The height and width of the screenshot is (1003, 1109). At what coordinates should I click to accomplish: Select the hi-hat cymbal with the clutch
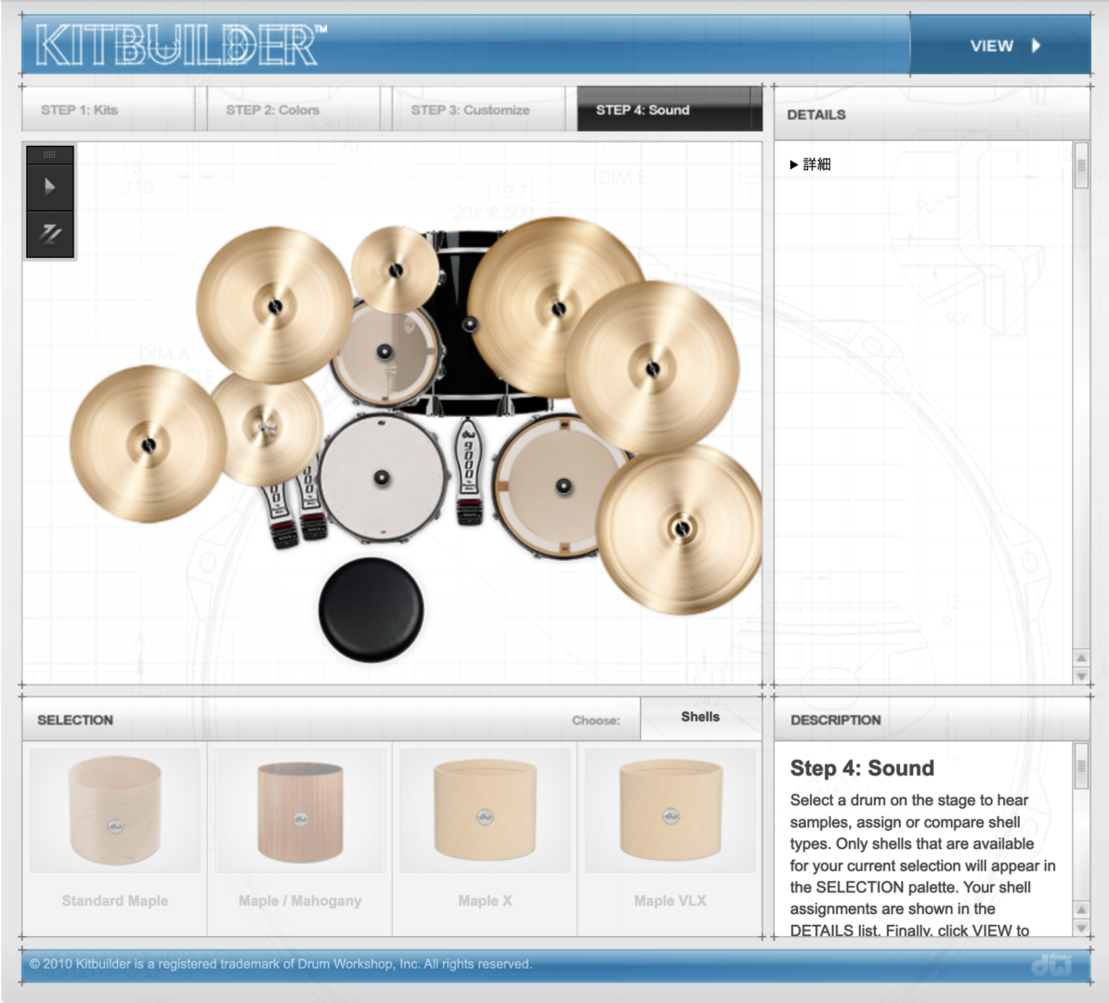(266, 429)
